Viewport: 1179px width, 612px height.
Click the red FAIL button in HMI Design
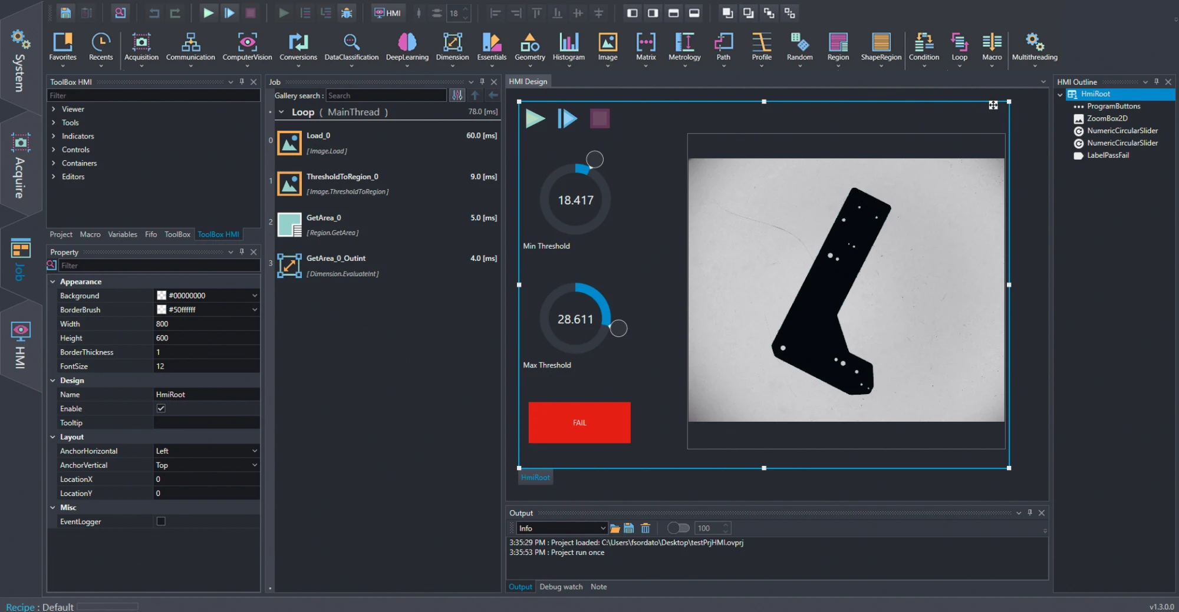579,422
